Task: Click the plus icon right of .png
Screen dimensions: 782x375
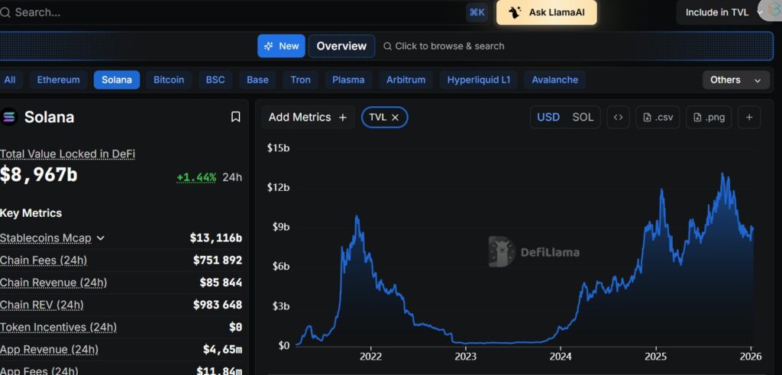Action: click(749, 117)
